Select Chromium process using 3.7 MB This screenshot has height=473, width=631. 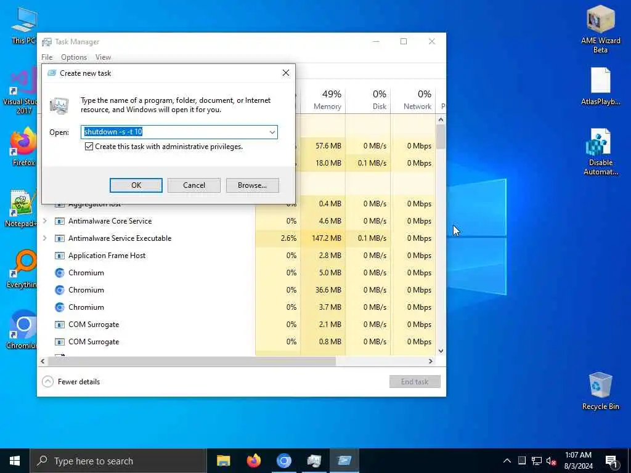(x=237, y=307)
